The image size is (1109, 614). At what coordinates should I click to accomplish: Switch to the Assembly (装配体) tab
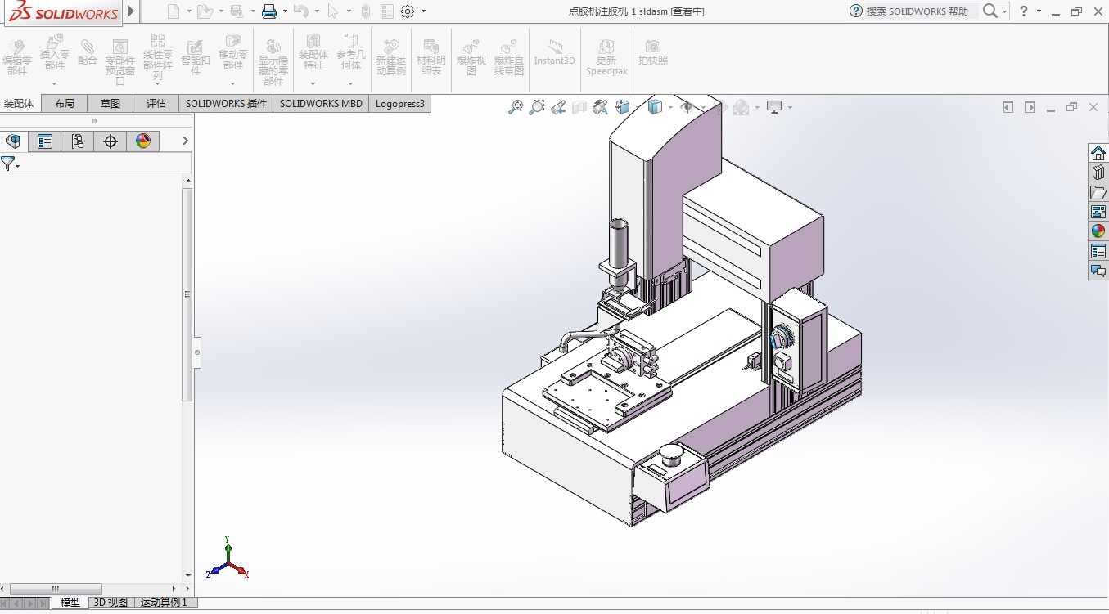tap(19, 104)
